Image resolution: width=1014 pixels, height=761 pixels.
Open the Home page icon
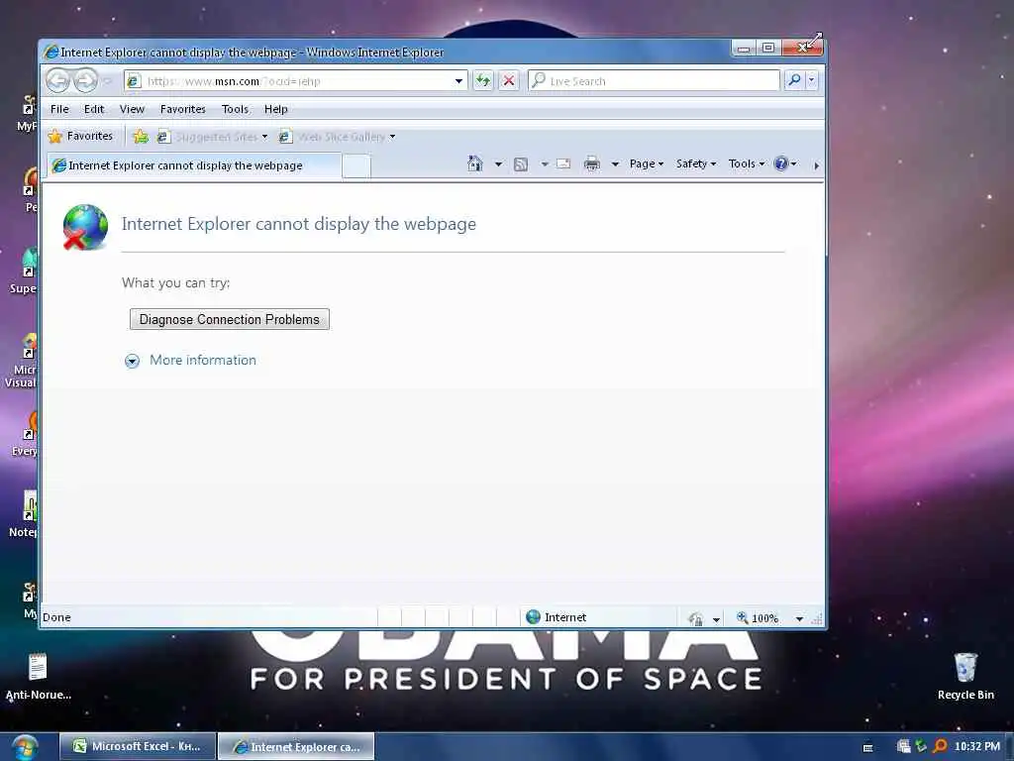(x=474, y=163)
